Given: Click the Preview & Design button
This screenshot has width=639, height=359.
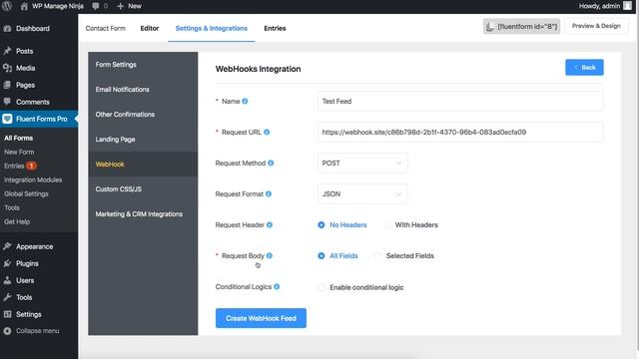Looking at the screenshot, I should 596,26.
